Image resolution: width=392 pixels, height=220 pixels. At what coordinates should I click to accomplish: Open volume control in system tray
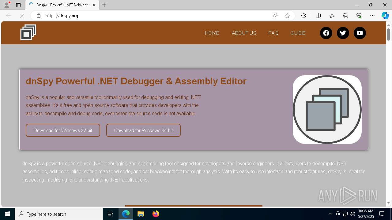coord(352,214)
